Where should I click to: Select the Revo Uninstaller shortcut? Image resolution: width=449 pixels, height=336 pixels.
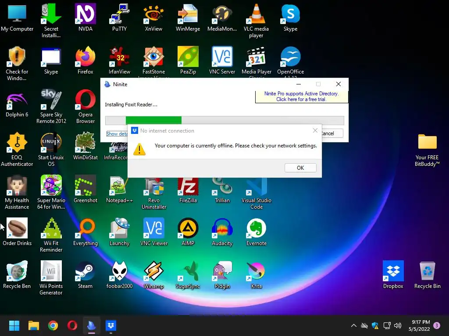[x=153, y=194]
